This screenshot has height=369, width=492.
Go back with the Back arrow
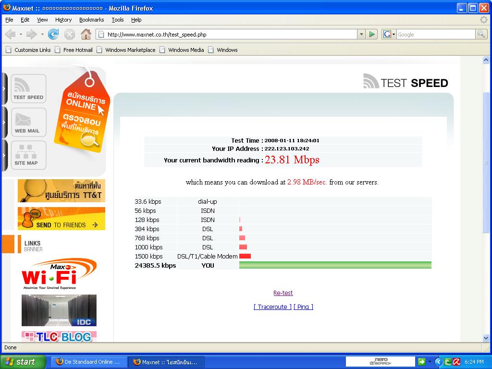click(11, 34)
